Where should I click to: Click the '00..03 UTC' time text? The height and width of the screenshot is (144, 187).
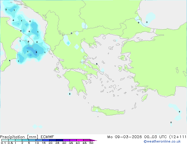point(155,137)
